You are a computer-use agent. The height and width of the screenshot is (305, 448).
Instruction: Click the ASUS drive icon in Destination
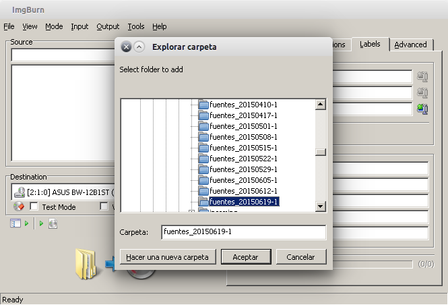pos(20,192)
